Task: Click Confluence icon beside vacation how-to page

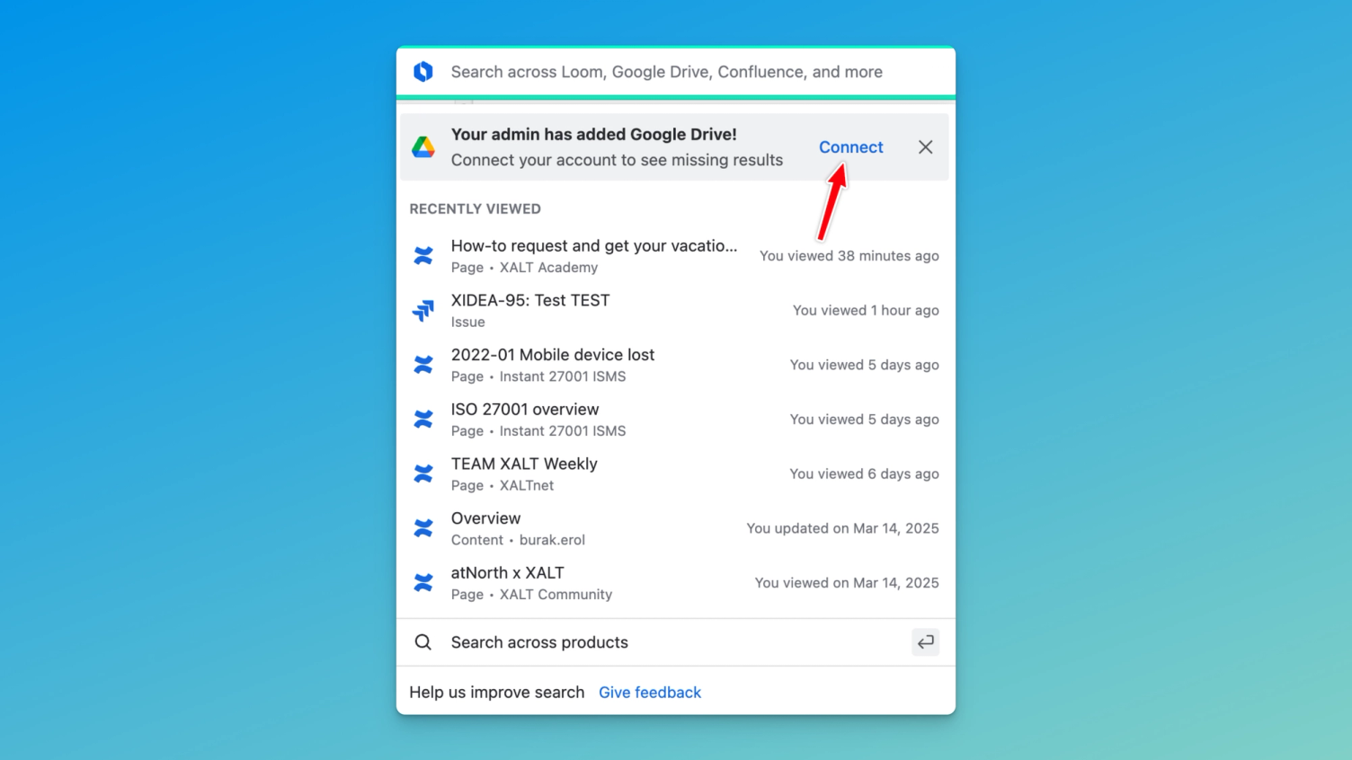Action: (423, 256)
